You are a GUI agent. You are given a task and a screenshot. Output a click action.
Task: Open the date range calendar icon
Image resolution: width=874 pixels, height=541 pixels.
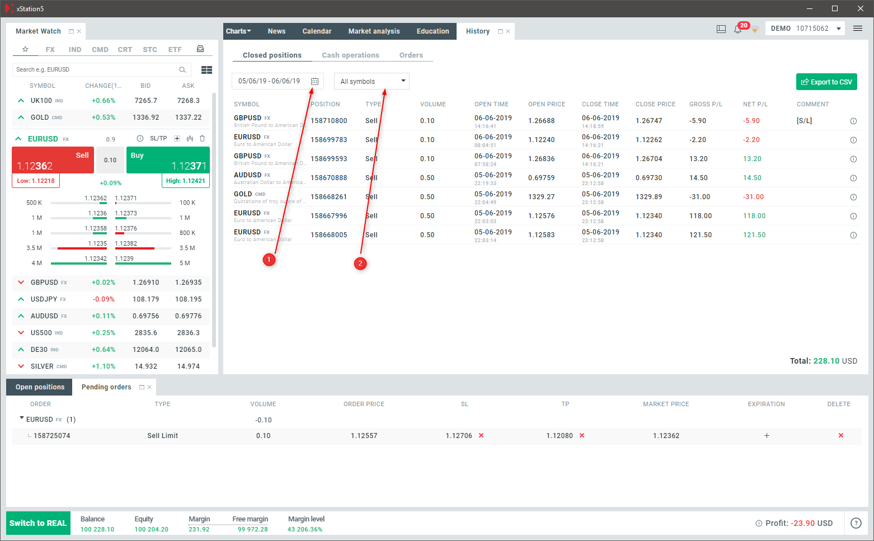(x=314, y=81)
